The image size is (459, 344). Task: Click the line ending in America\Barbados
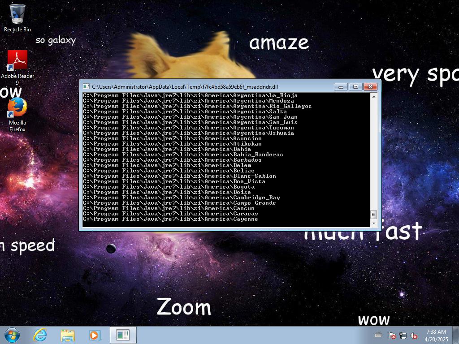172,160
